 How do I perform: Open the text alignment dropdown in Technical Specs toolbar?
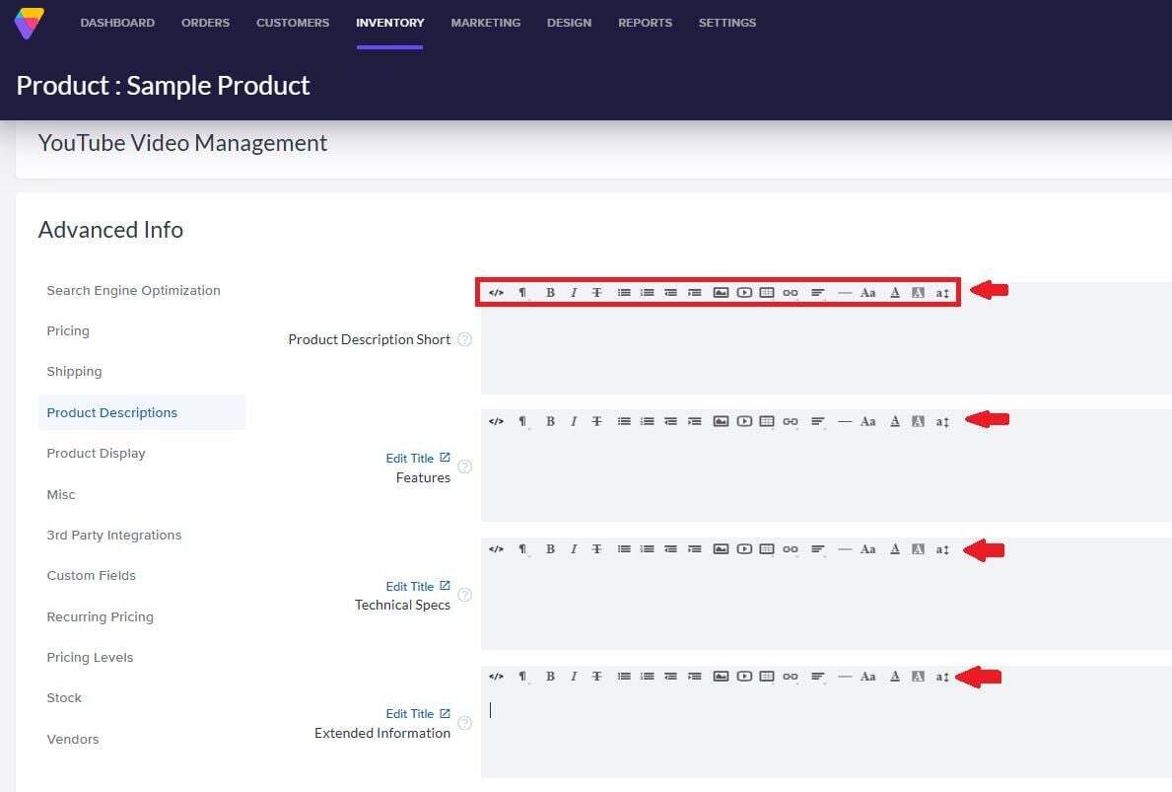pyautogui.click(x=818, y=549)
